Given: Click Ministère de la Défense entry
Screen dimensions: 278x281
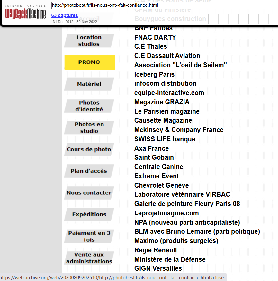Looking at the screenshot, I should click(x=170, y=259).
